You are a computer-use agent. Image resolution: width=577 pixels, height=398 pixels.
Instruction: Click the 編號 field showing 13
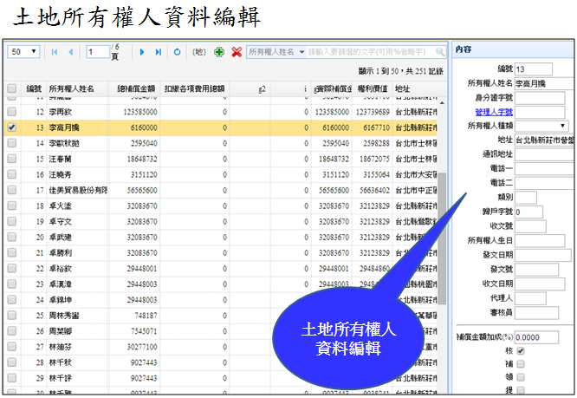tap(533, 69)
